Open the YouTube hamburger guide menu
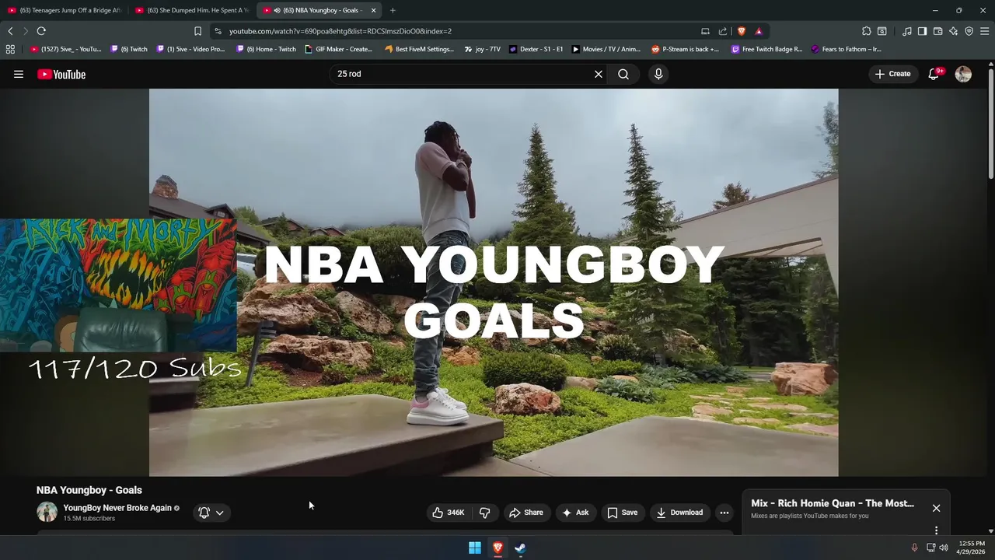Image resolution: width=995 pixels, height=560 pixels. pos(19,74)
